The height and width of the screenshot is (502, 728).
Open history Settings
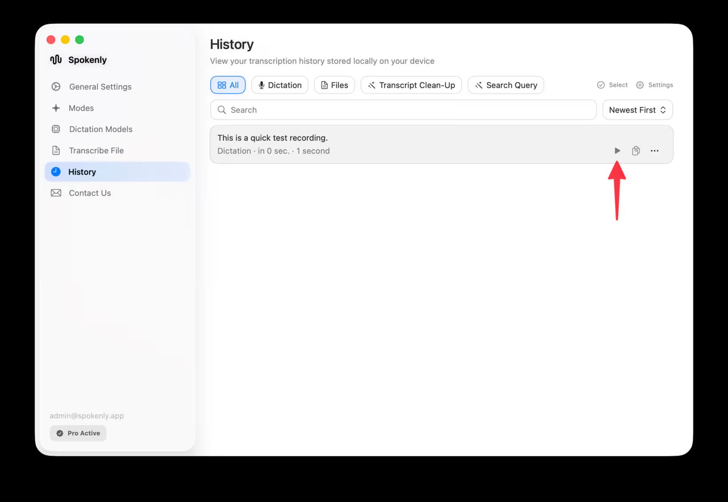click(x=654, y=85)
